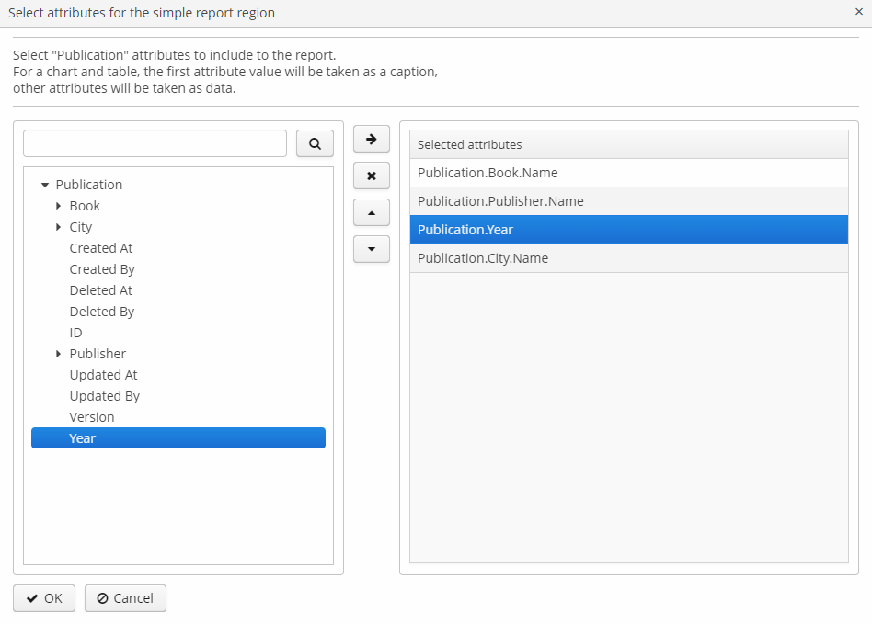This screenshot has width=872, height=624.
Task: Expand the Book tree node
Action: pyautogui.click(x=59, y=205)
